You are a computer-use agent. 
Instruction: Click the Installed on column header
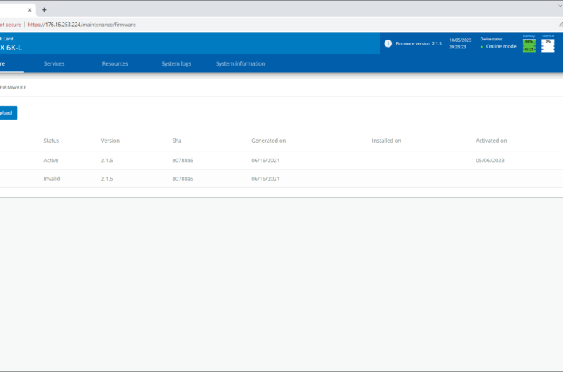[x=386, y=141]
